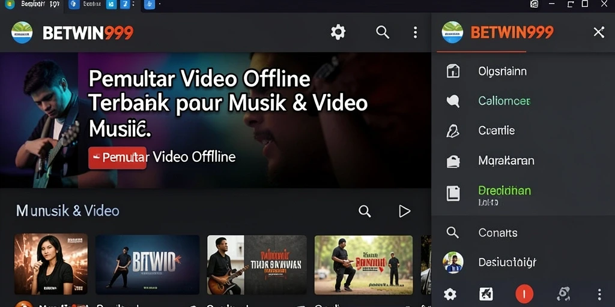Viewport: 615px width, 307px height.
Task: Switch to the first tab in title bar
Action: click(x=31, y=5)
